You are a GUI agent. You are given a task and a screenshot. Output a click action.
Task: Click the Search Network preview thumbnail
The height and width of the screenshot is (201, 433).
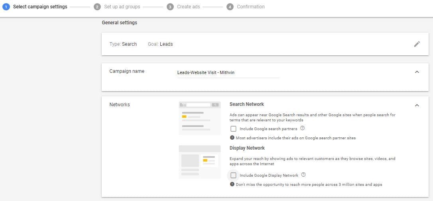click(199, 118)
